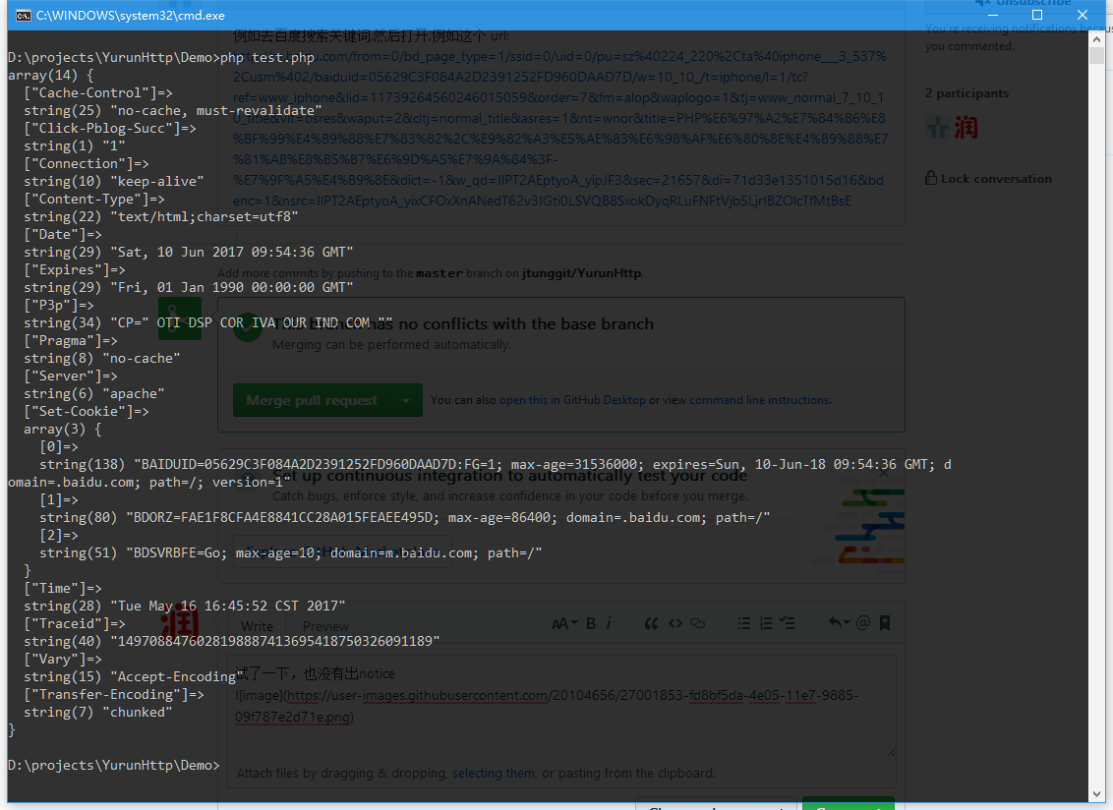Click the cmd vertical scrollbar thumb
The width and height of the screenshot is (1113, 810).
point(1096,55)
